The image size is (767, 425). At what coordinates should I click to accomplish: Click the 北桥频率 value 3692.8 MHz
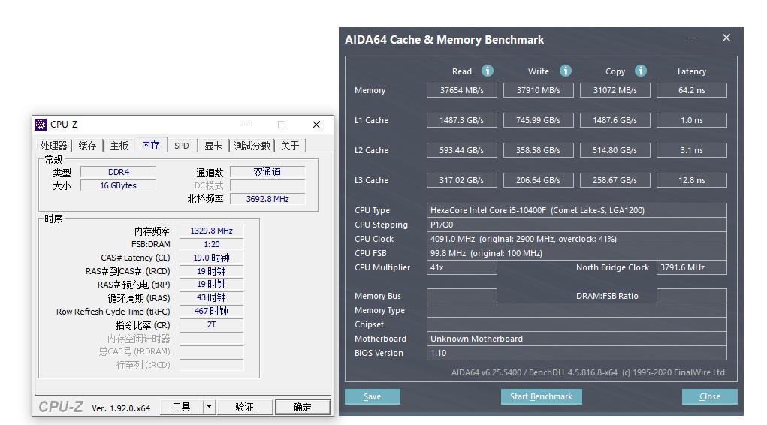coord(267,199)
